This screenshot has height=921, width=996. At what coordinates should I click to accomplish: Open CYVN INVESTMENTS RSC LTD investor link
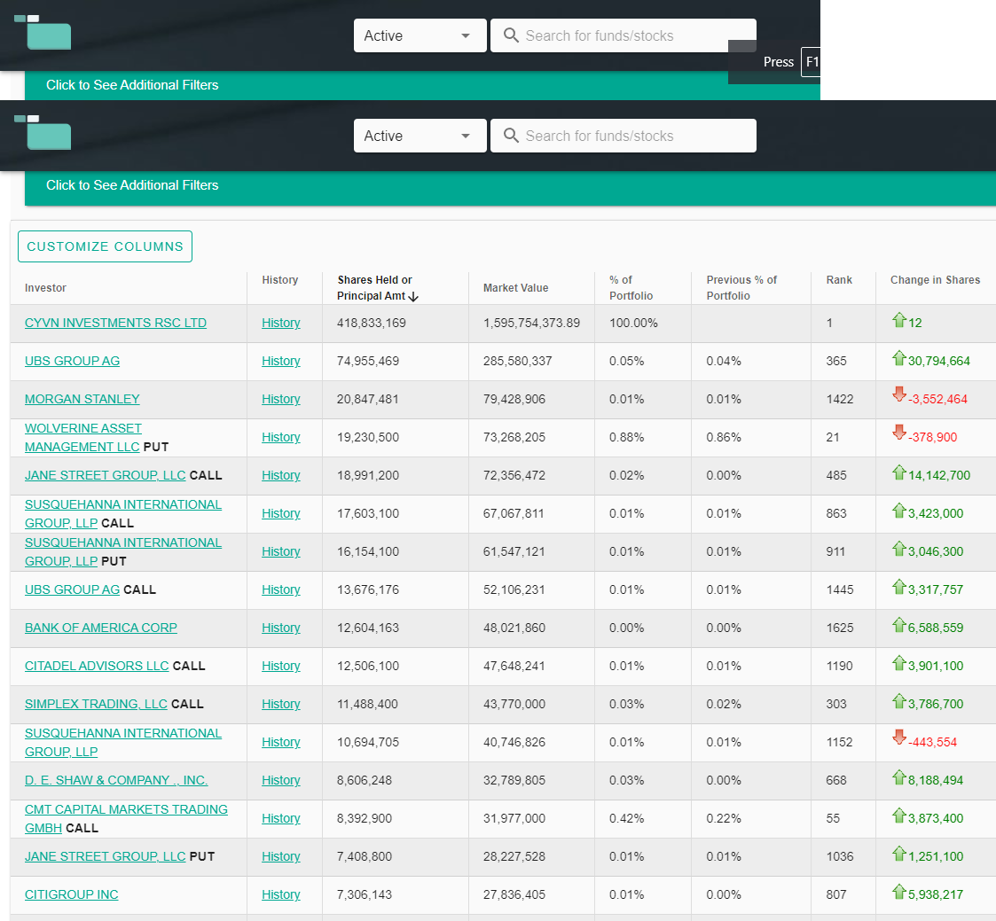(115, 323)
